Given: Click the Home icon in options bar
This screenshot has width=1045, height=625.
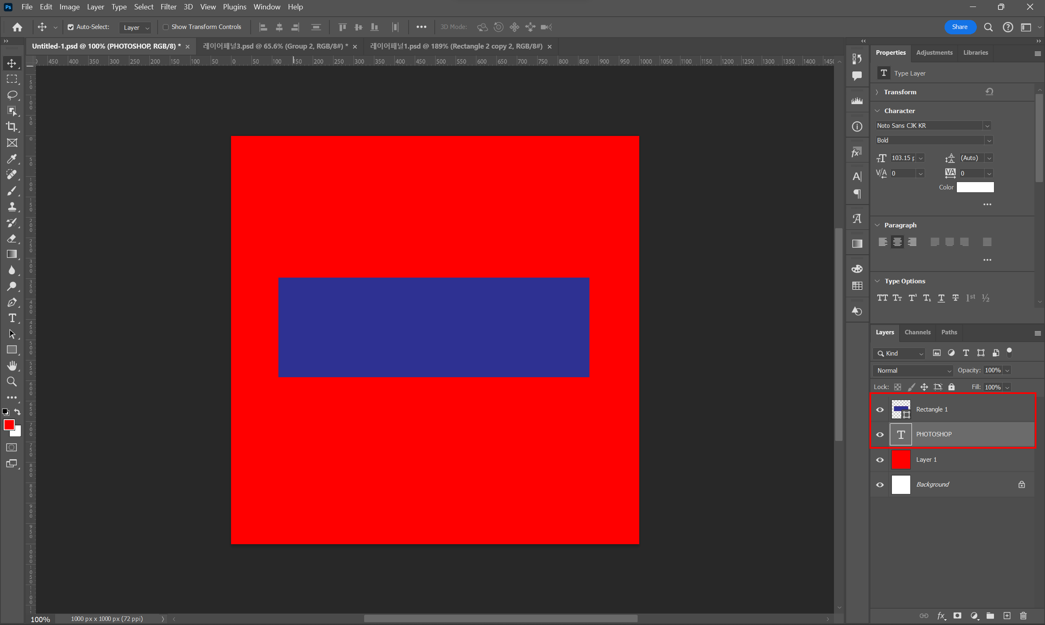Looking at the screenshot, I should coord(17,27).
